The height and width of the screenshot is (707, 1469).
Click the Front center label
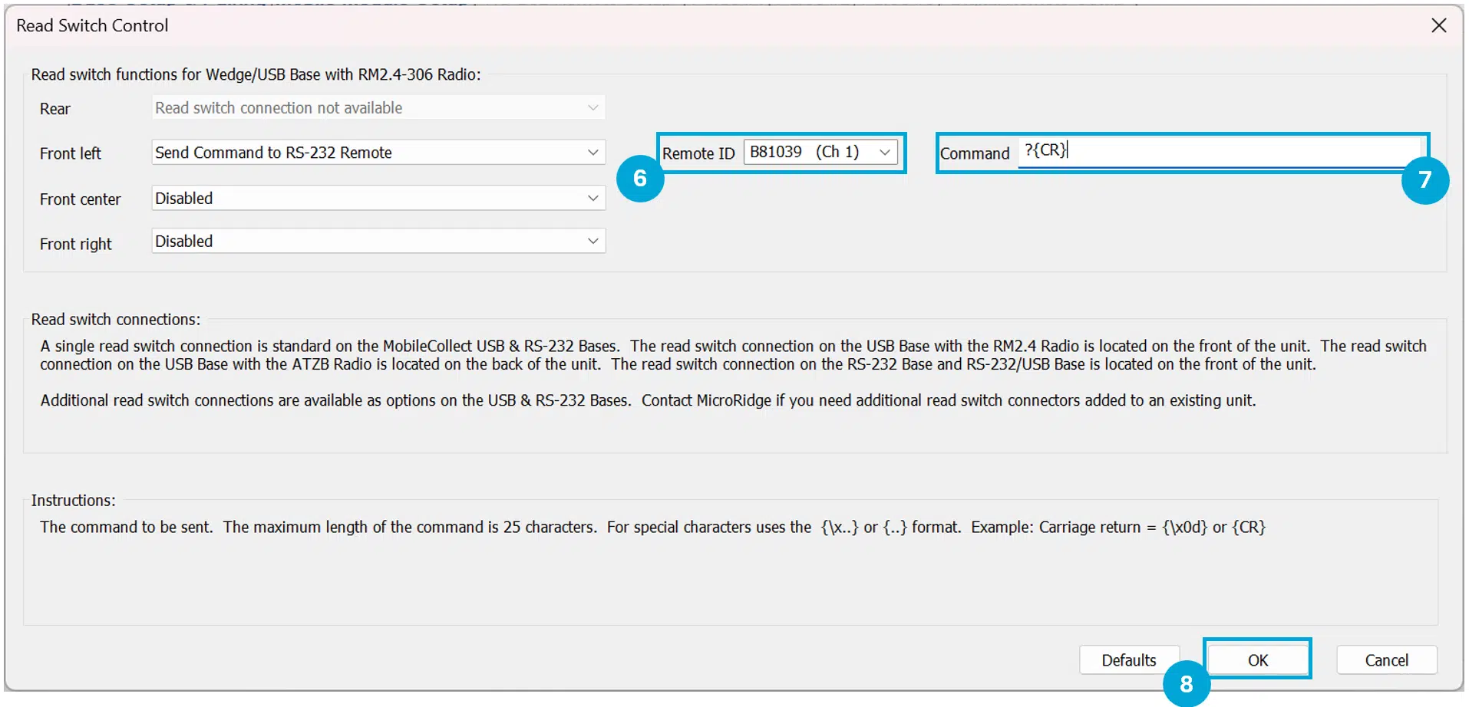[x=81, y=199]
